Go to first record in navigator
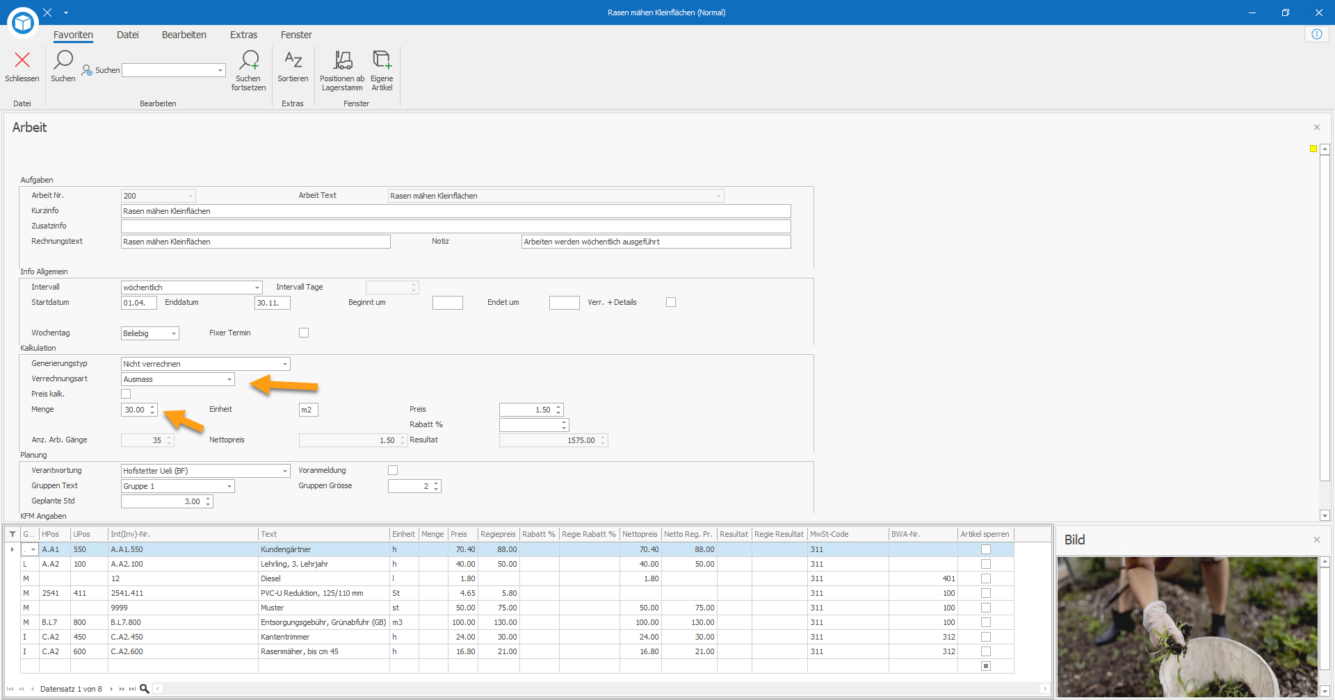 coord(10,689)
